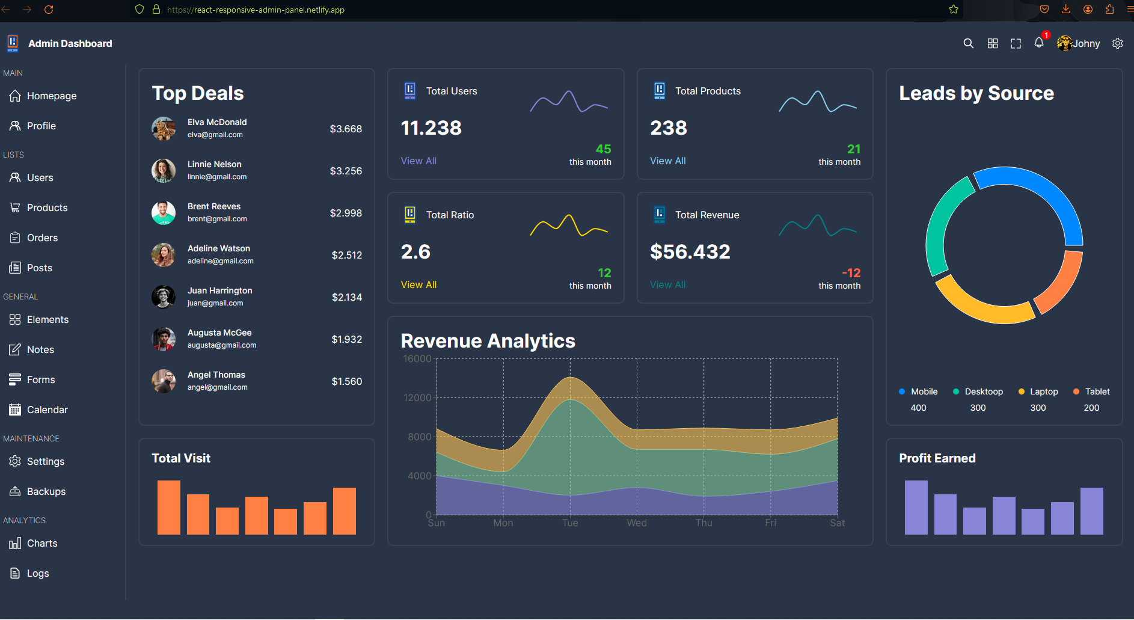Open the Products sidebar item

(x=47, y=207)
